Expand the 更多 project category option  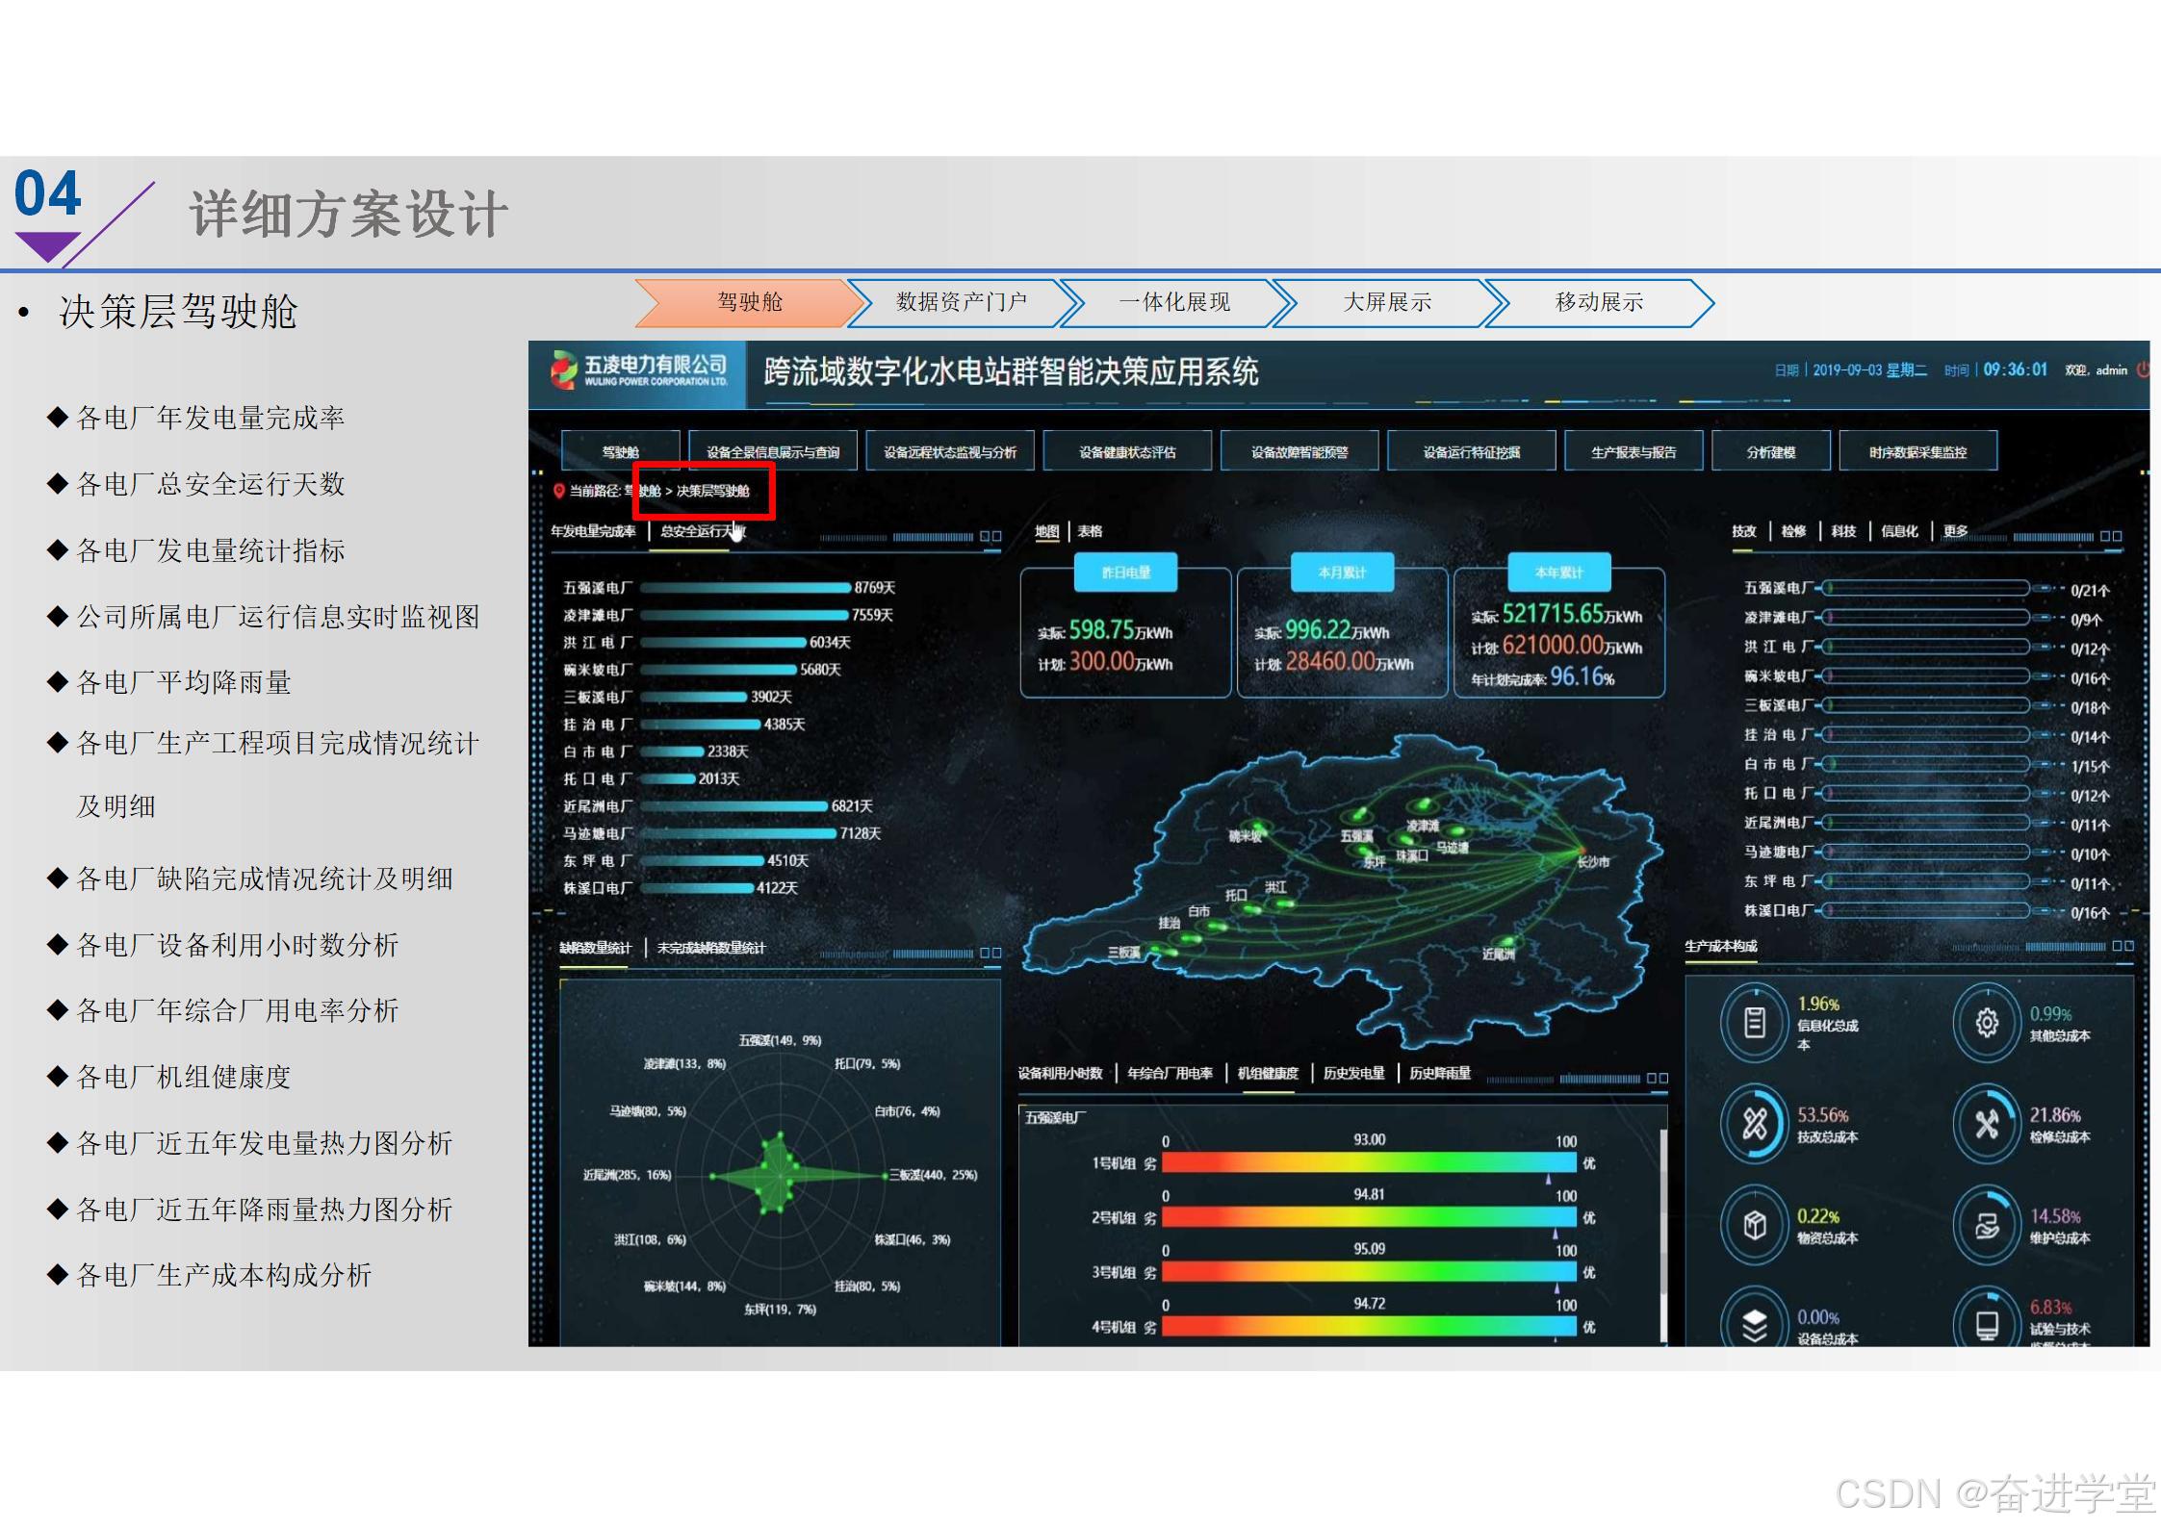pos(1955,531)
